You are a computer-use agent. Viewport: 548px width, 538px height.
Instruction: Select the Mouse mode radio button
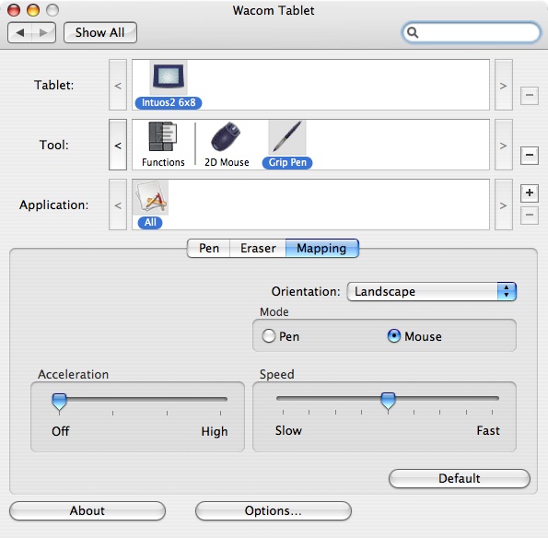[394, 336]
